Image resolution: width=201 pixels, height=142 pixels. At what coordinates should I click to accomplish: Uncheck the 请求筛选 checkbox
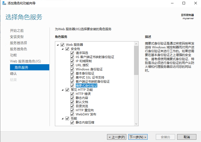tap(72, 53)
